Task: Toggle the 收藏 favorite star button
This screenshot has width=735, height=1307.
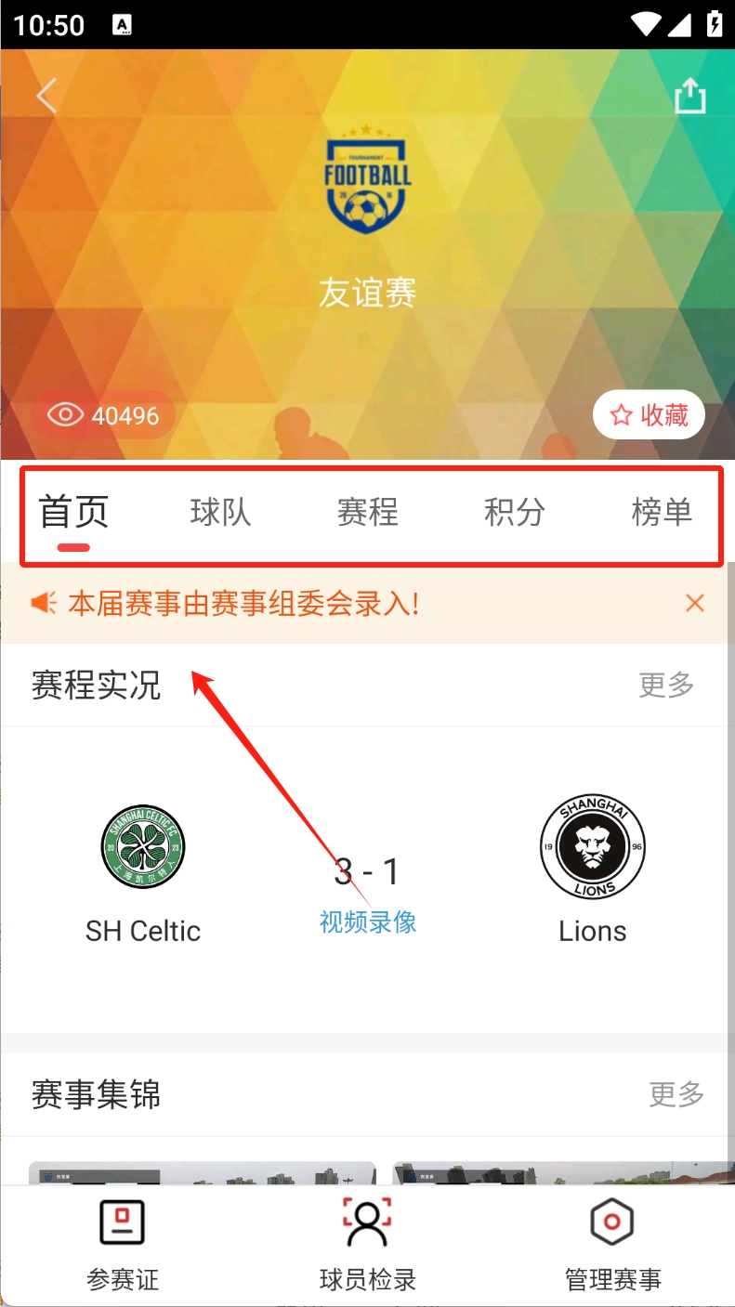Action: 649,414
